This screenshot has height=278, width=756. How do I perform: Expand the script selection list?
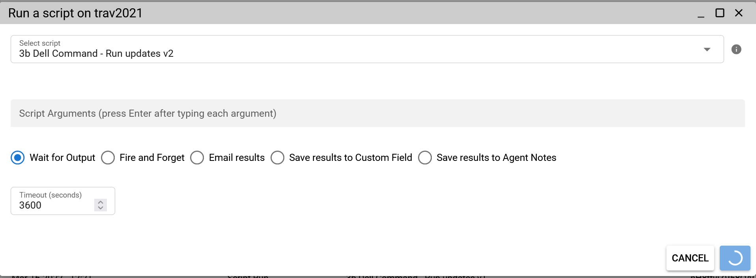coord(706,49)
